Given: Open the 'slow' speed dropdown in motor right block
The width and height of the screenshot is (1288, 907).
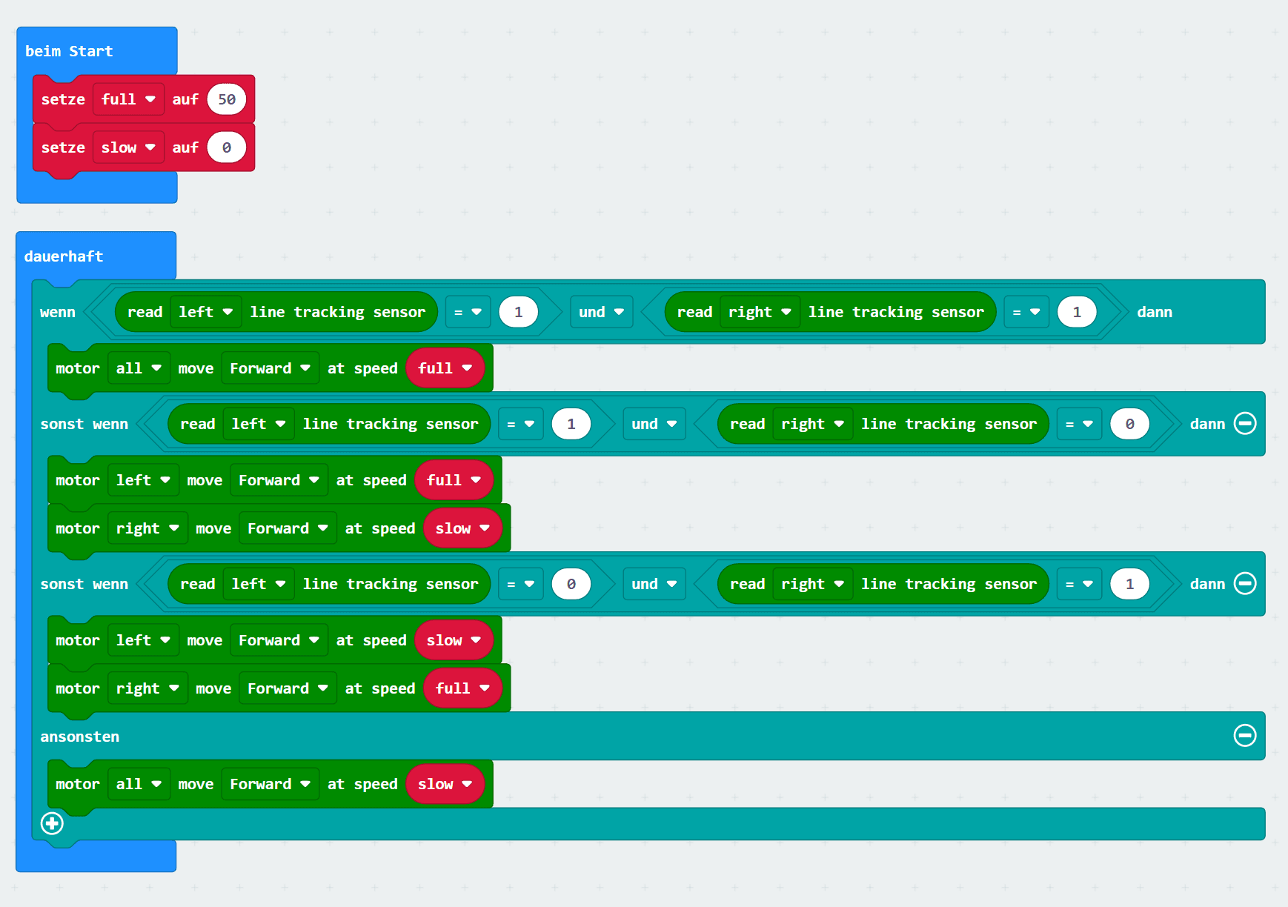Looking at the screenshot, I should 462,528.
